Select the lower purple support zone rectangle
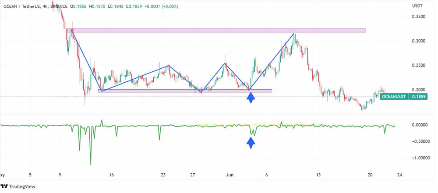 point(185,91)
